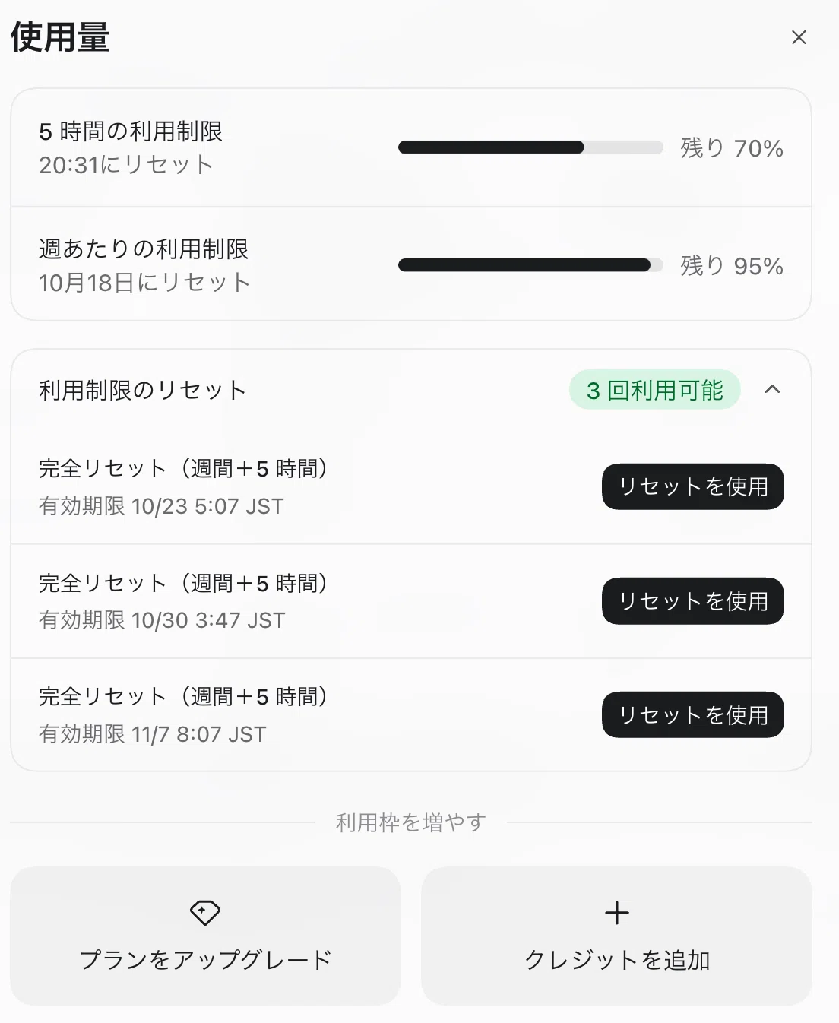Image resolution: width=839 pixels, height=1023 pixels.
Task: Click the 週あたりの利用制限 progress bar
Action: coord(530,265)
